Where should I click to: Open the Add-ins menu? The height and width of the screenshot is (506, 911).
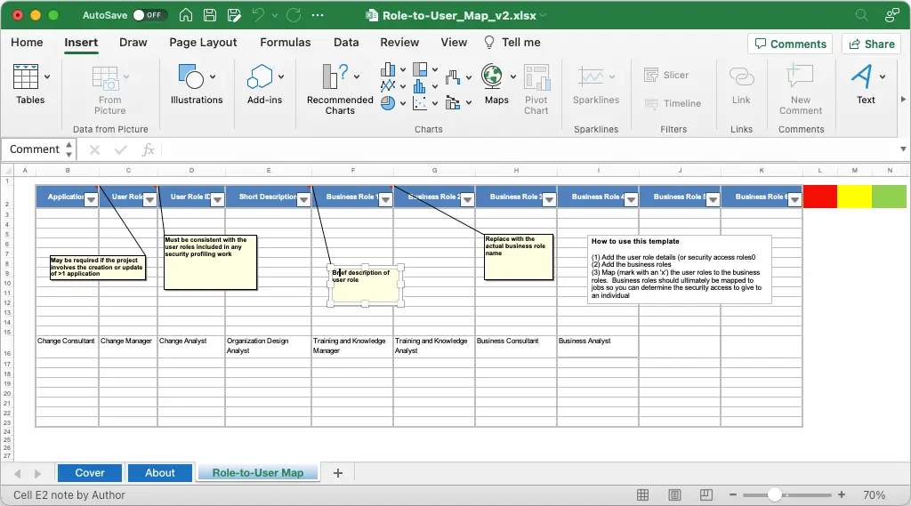tap(264, 84)
